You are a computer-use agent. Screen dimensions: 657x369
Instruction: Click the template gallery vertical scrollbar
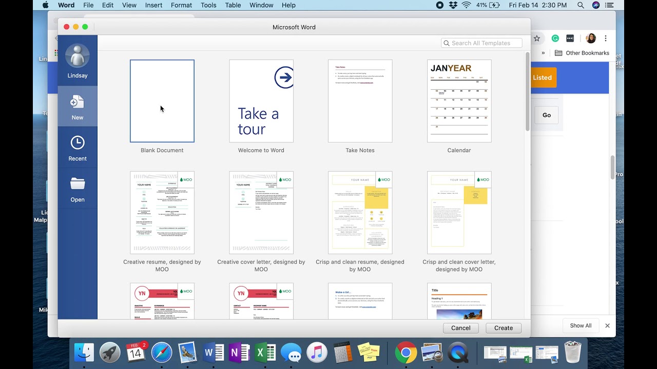[527, 92]
